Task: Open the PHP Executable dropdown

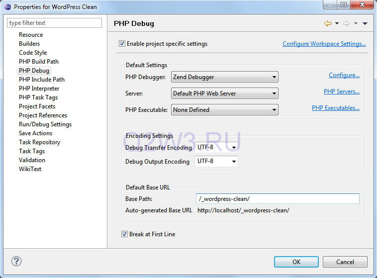Action: click(225, 110)
